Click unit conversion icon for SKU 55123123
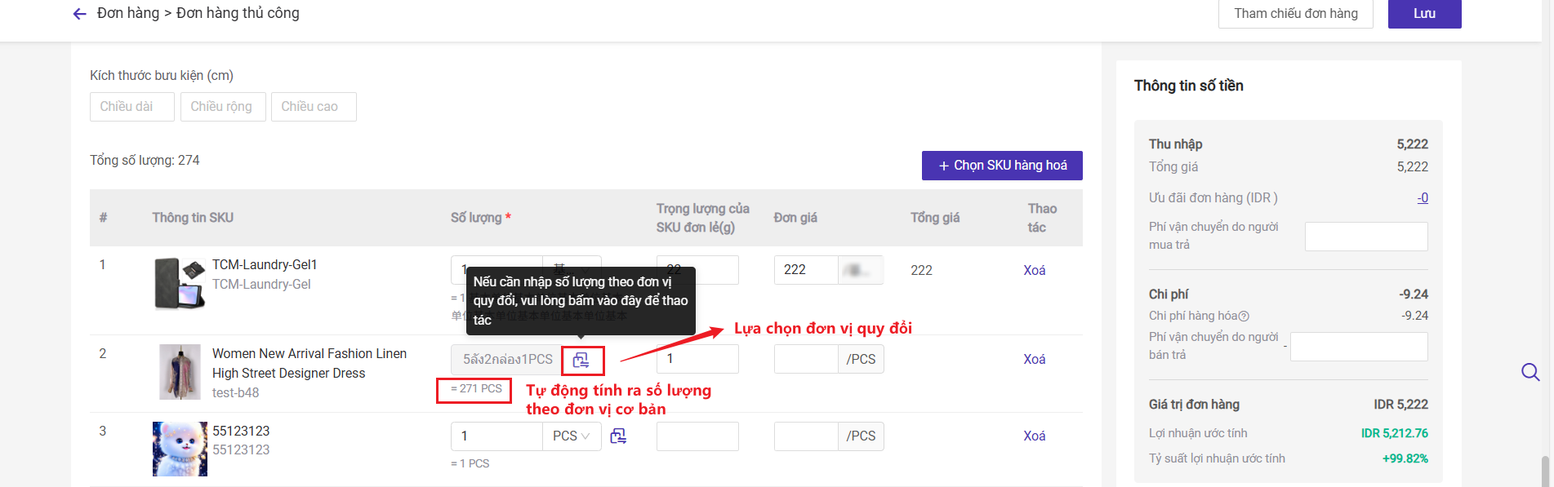Image resolution: width=1554 pixels, height=487 pixels. point(618,436)
